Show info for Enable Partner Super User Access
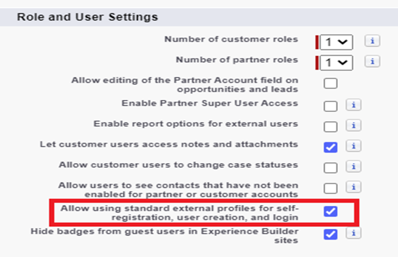Image resolution: width=398 pixels, height=257 pixels. click(353, 105)
